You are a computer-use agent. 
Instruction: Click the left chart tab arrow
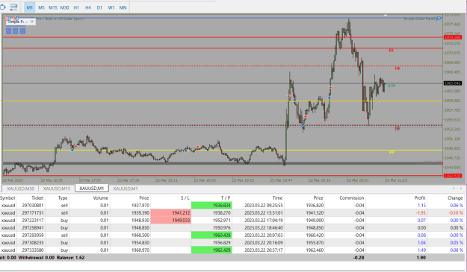[454, 189]
